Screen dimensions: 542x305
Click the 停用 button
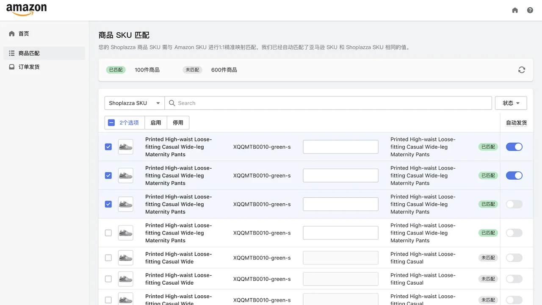(178, 122)
